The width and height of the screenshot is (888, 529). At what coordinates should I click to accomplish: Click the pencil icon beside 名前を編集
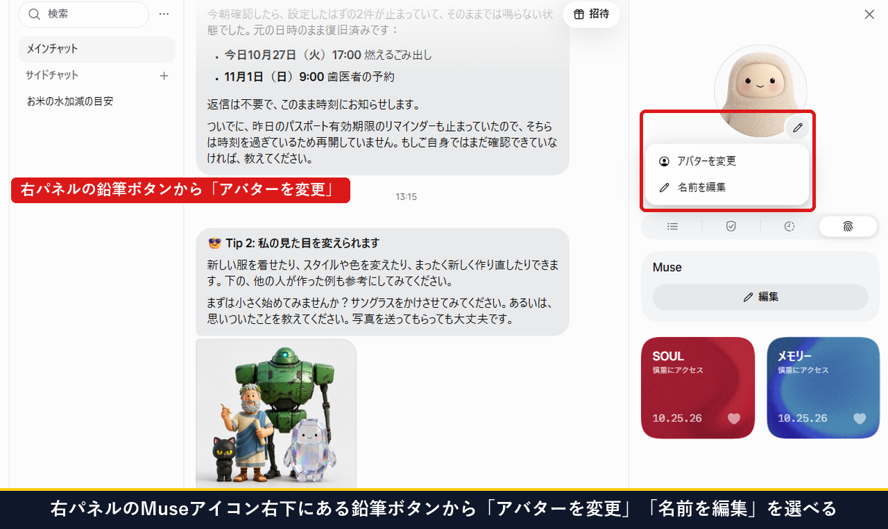point(664,187)
